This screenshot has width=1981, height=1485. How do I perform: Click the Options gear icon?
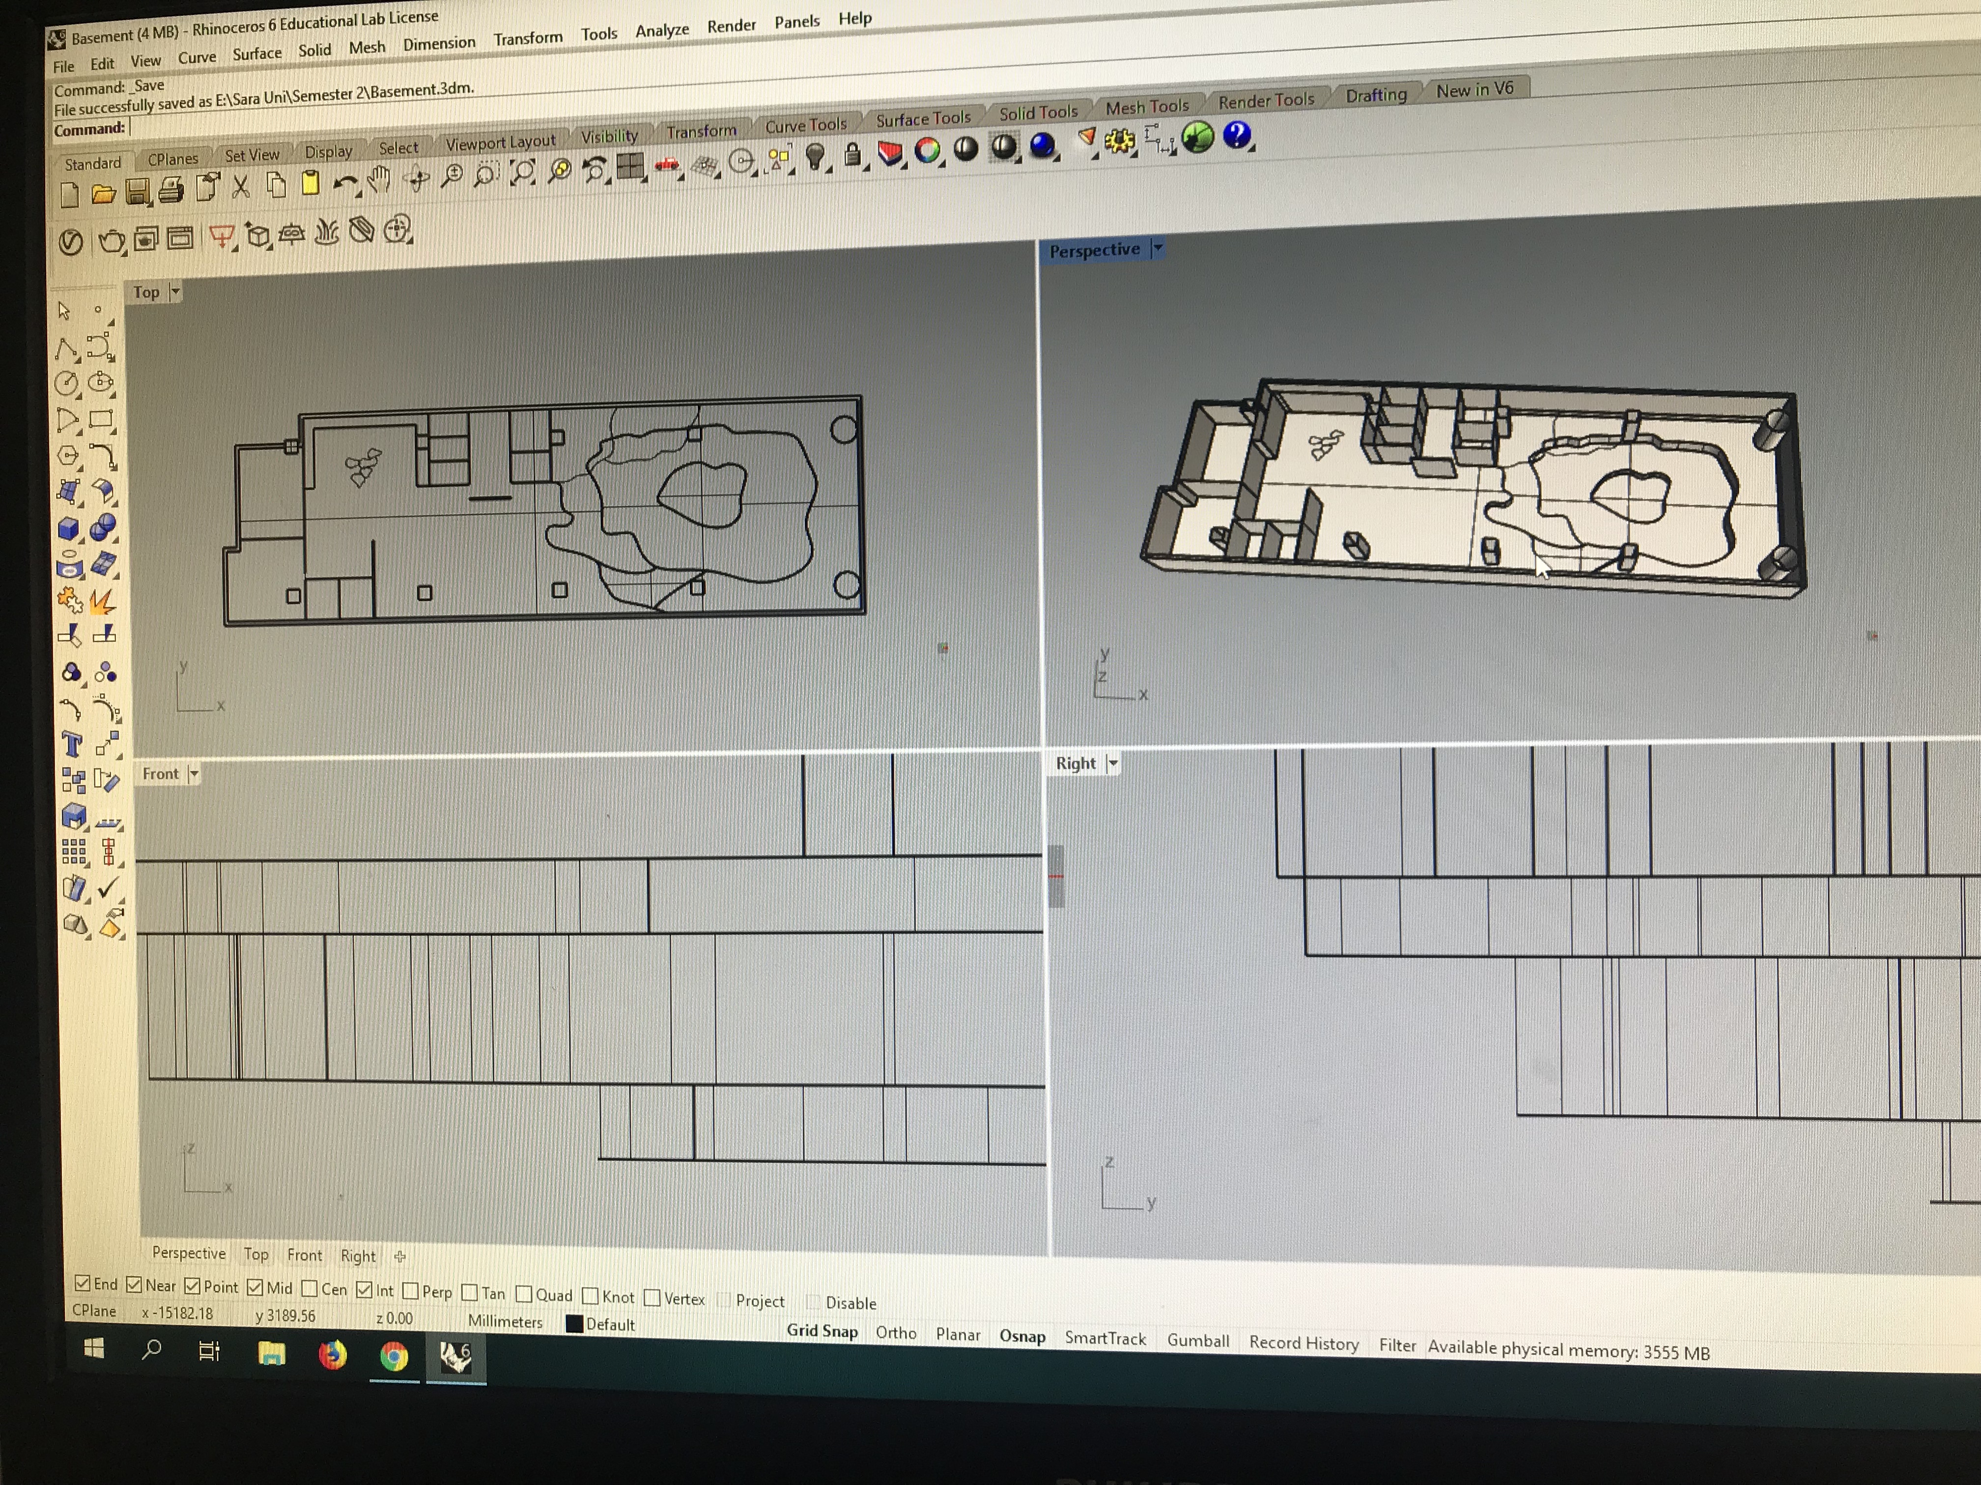tap(1119, 140)
